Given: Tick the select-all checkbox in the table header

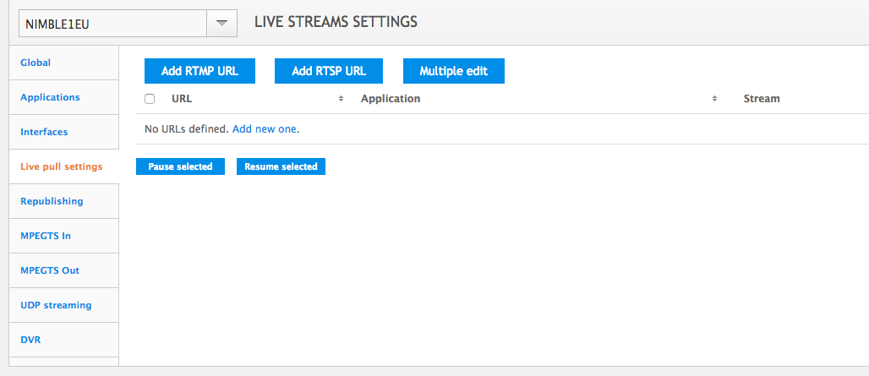Looking at the screenshot, I should pyautogui.click(x=150, y=99).
